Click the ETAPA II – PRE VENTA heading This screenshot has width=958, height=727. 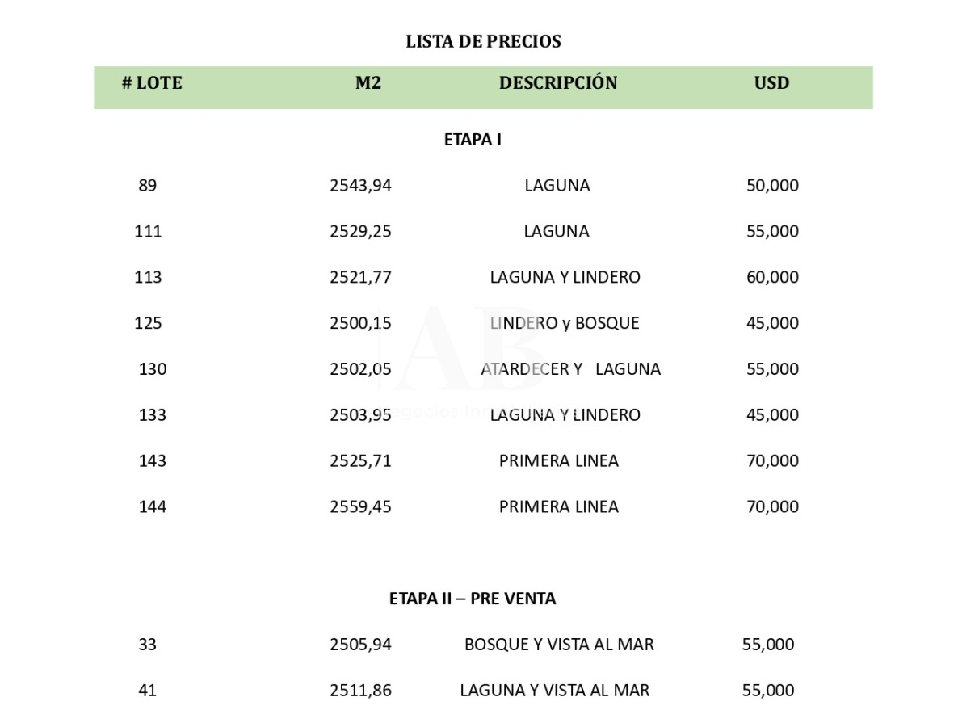click(473, 599)
